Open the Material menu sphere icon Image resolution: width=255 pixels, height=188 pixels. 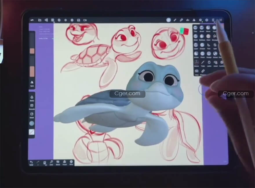pos(59,20)
